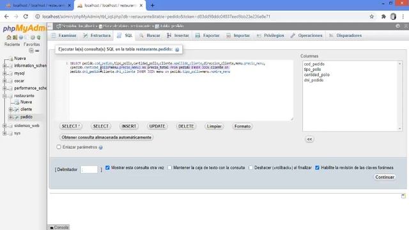Screen dimensions: 409x230
Task: Open the Exportar tab
Action: pos(208,36)
